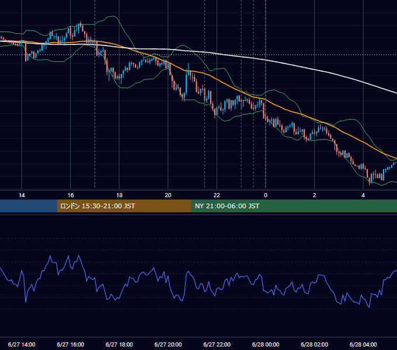Screen dimensions: 397x350
Task: Click the '6/27 14:00' date label
Action: click(x=22, y=344)
